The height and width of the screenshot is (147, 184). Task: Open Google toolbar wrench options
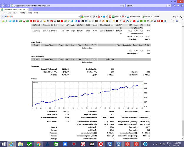click(x=180, y=17)
